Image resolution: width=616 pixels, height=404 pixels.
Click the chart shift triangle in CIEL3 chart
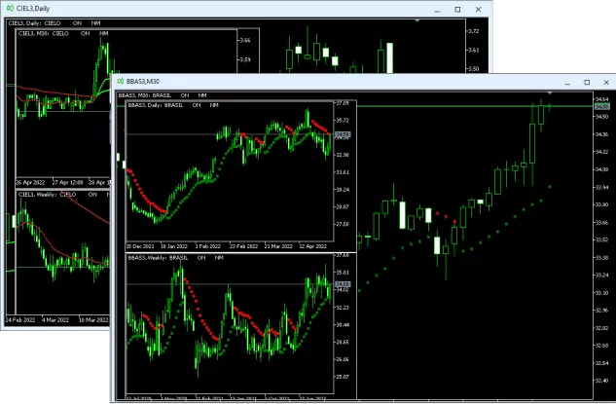[x=418, y=21]
